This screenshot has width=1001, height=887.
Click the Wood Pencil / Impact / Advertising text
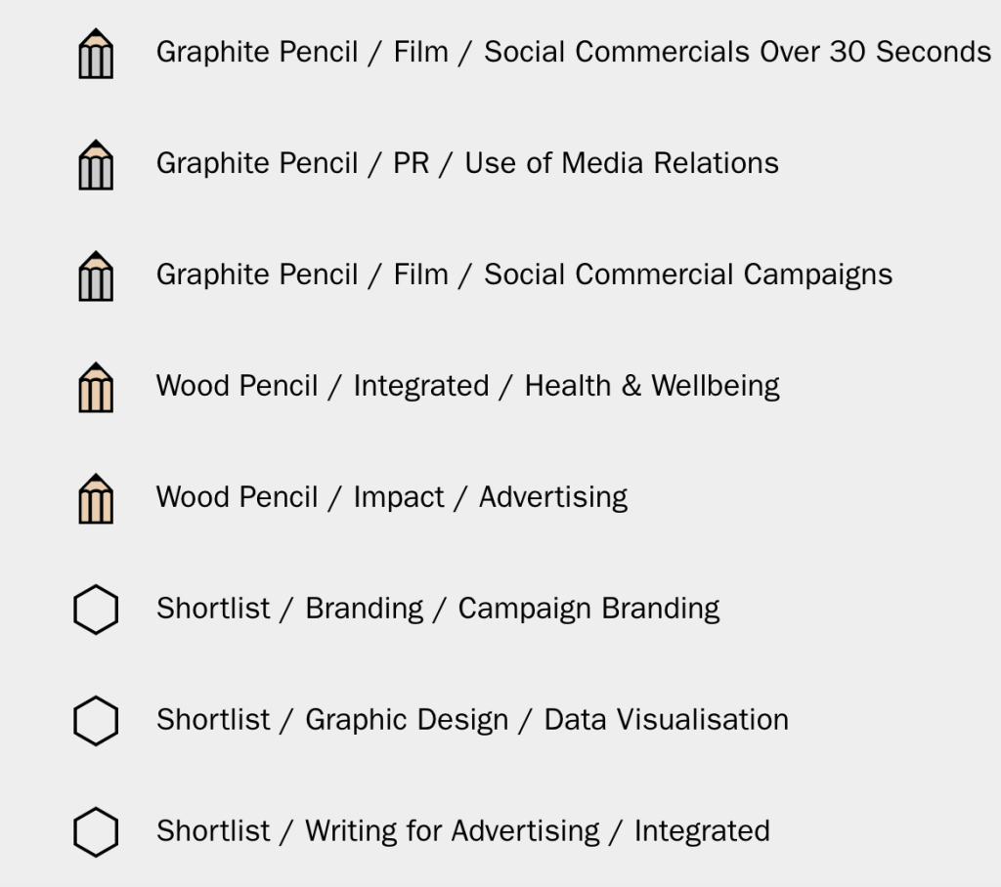click(391, 497)
